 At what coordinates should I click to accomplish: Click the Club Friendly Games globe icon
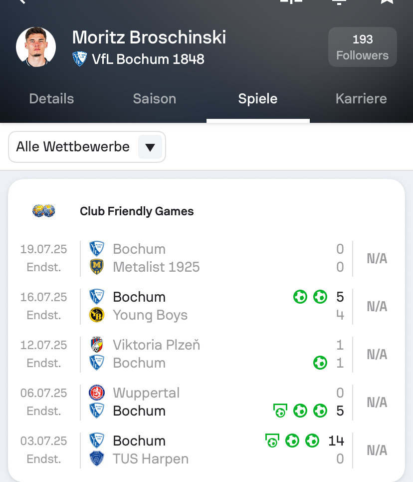pos(44,211)
